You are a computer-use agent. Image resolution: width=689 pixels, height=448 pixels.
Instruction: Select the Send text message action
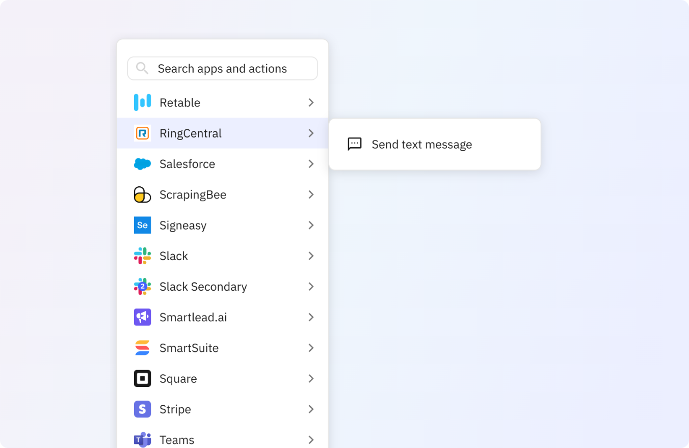(435, 144)
